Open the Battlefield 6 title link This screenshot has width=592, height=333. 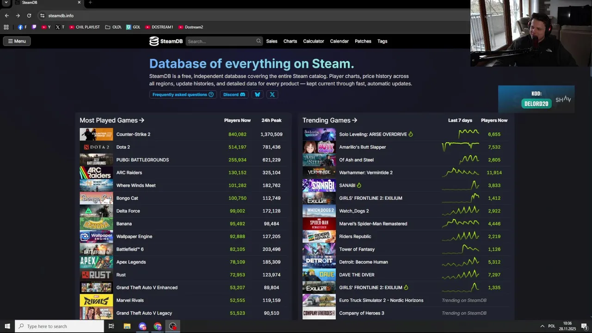(x=130, y=249)
